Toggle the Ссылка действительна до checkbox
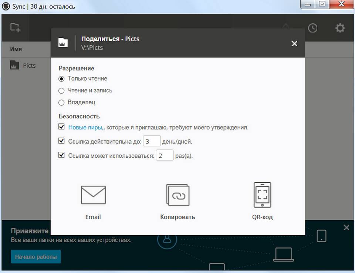The image size is (355, 273). point(61,141)
